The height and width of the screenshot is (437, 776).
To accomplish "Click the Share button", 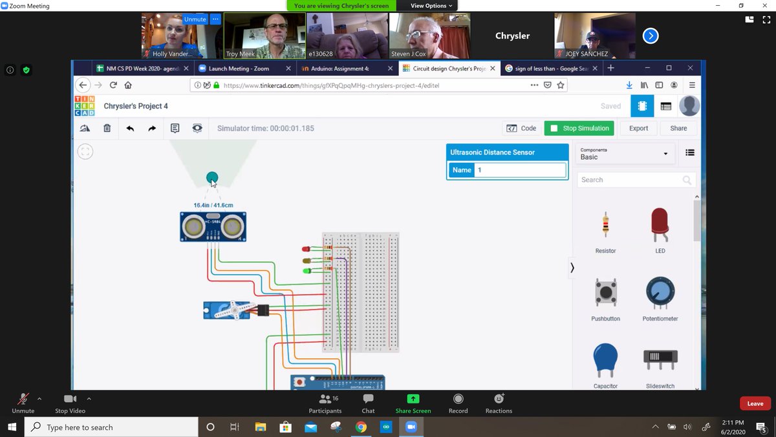I will pyautogui.click(x=678, y=128).
